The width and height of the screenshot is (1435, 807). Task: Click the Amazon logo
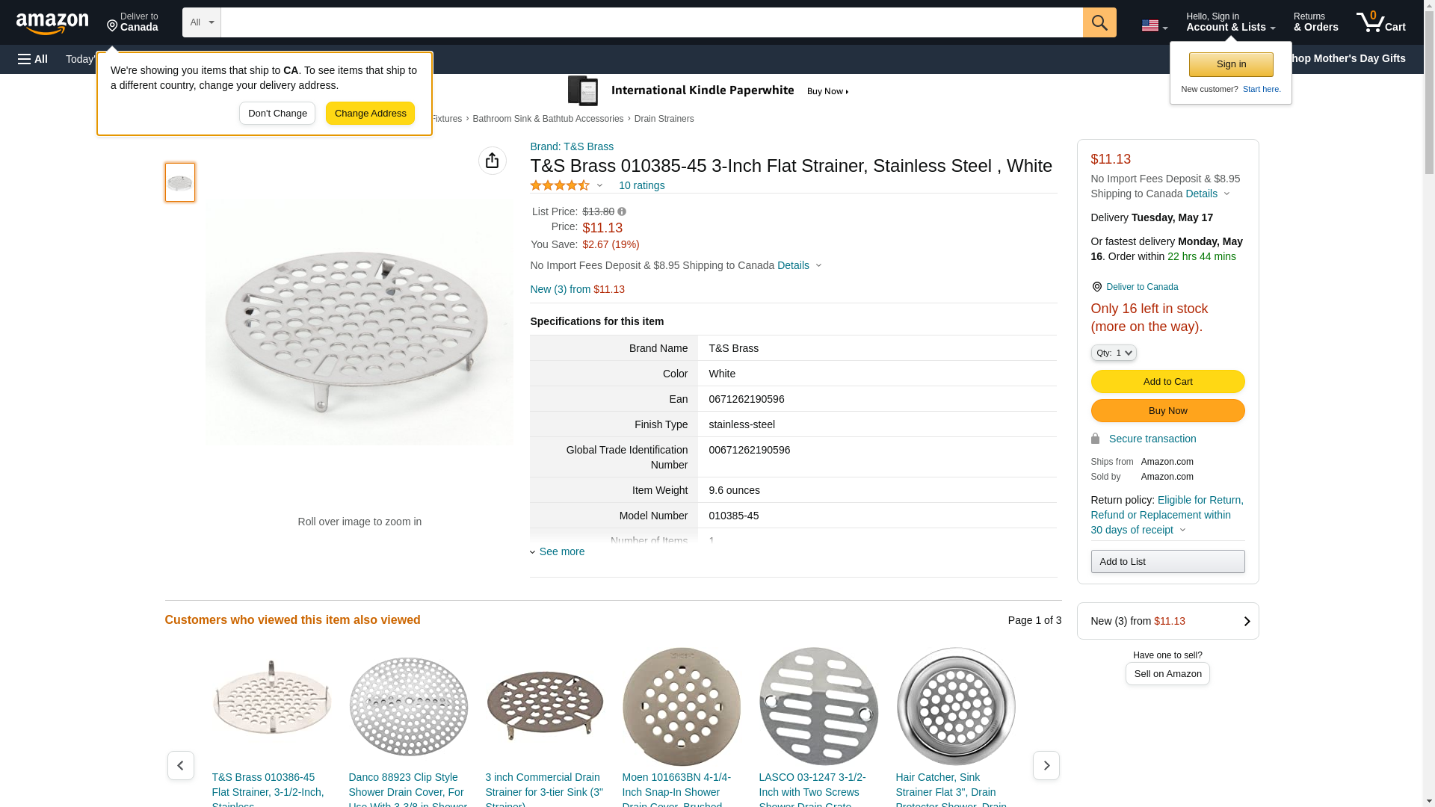click(x=52, y=23)
